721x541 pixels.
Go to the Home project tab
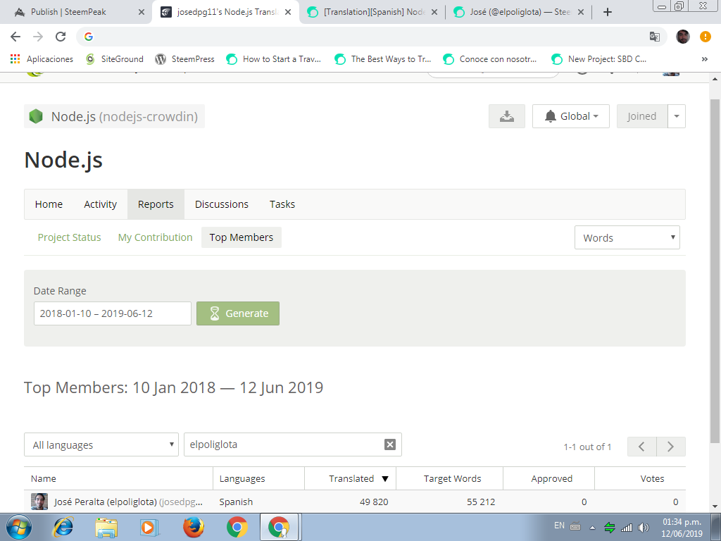click(49, 204)
